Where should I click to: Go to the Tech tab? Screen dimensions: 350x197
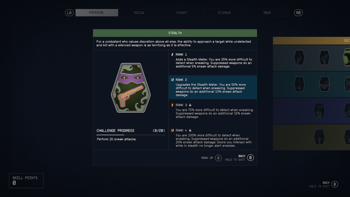coord(267,13)
